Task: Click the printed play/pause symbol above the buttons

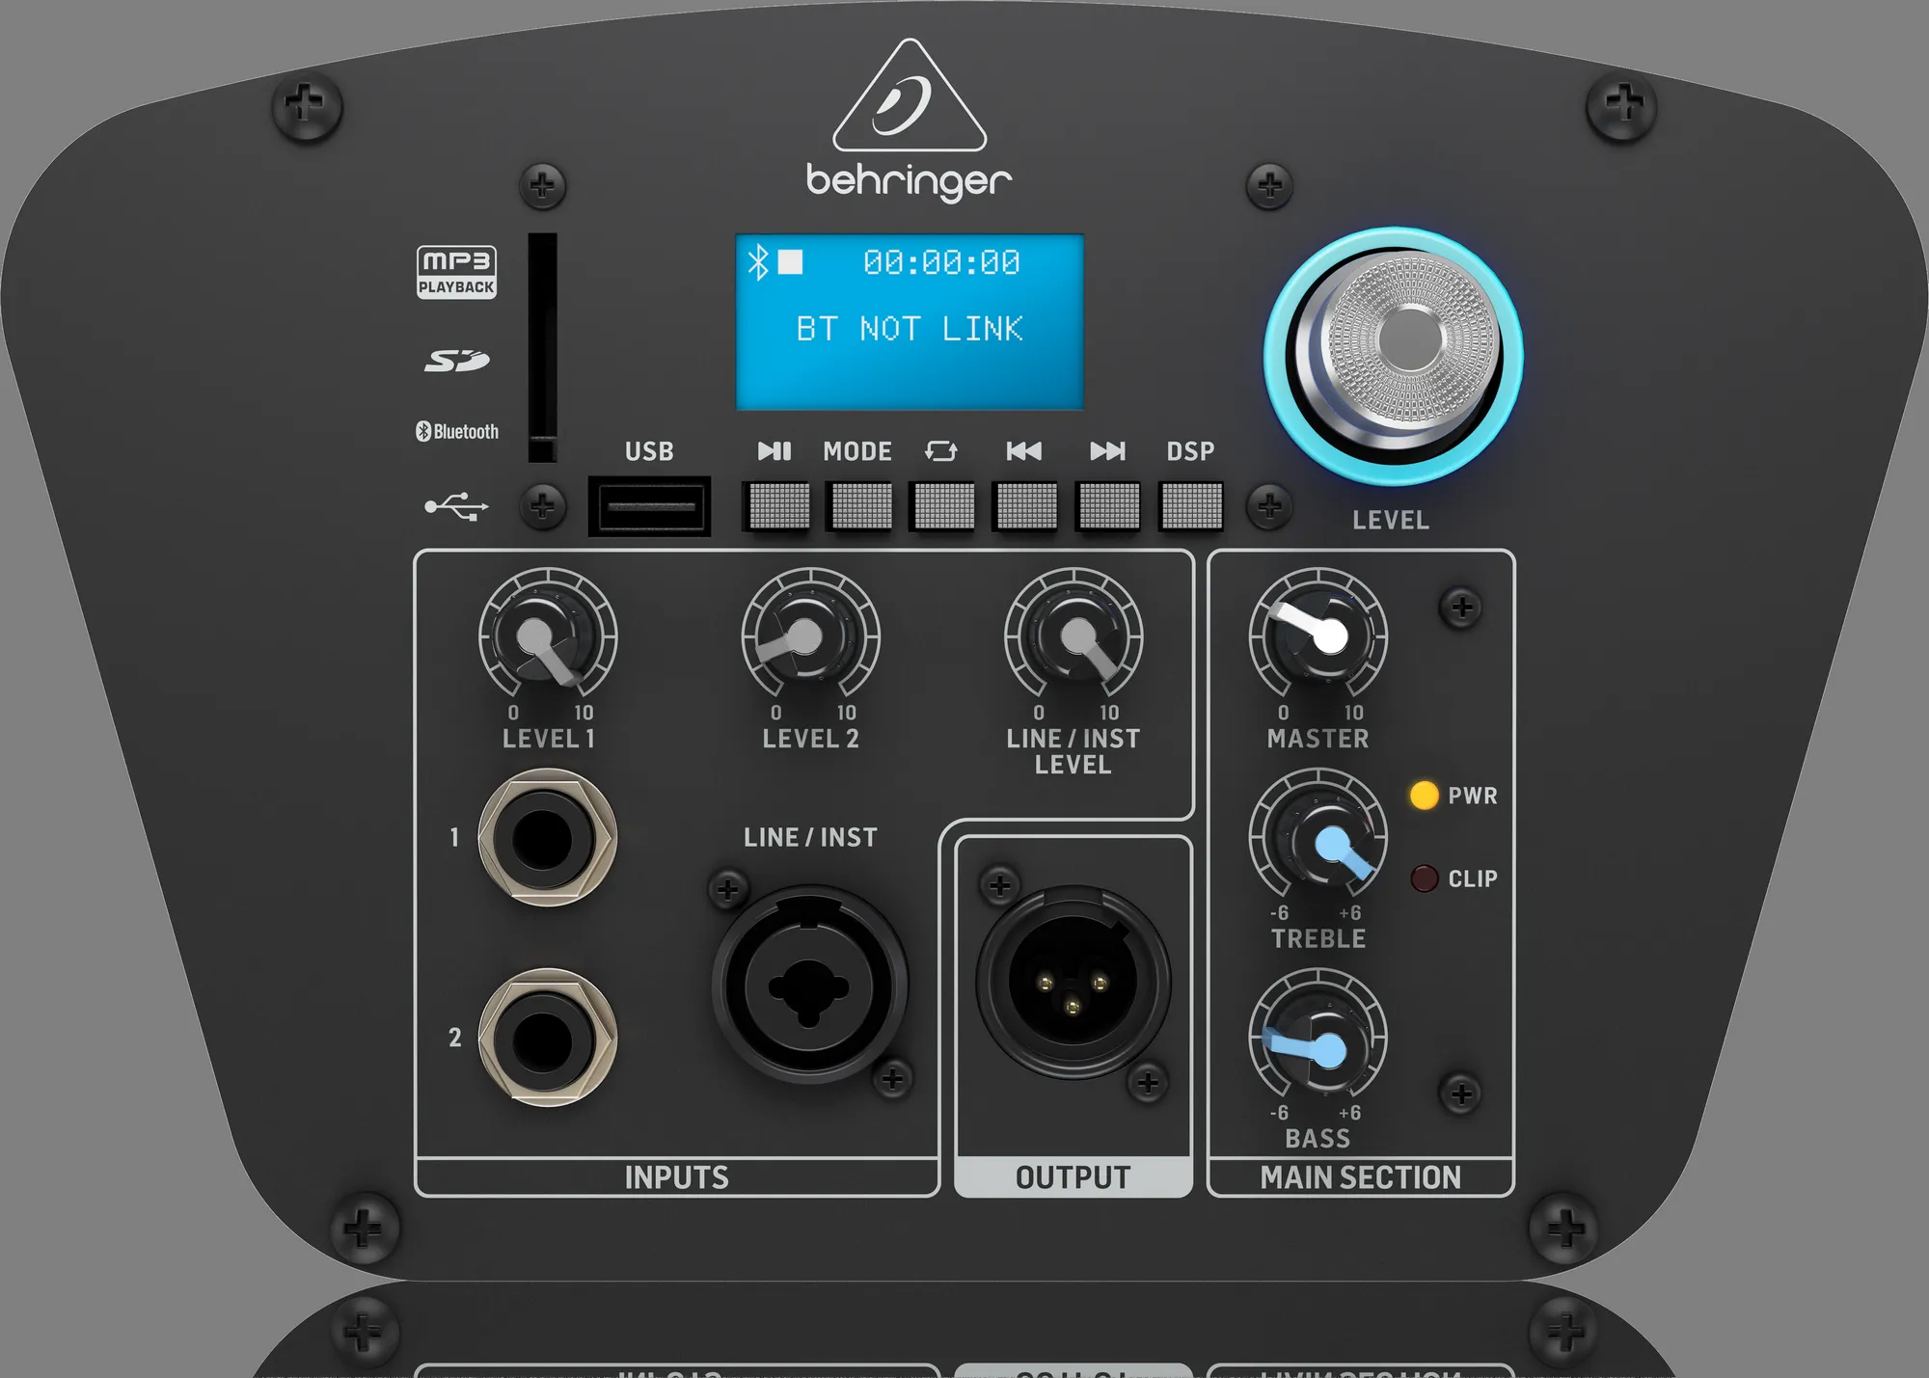Action: pos(774,451)
